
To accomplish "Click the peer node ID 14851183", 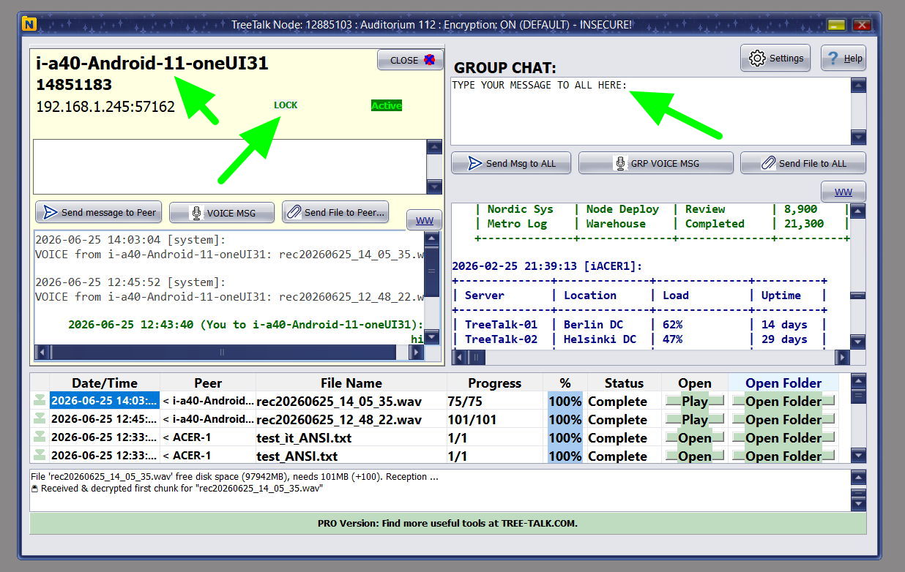I will (x=74, y=85).
